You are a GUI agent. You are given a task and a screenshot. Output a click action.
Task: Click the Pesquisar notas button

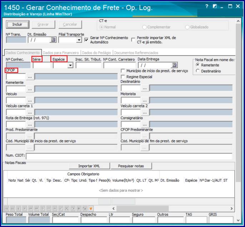point(131,166)
